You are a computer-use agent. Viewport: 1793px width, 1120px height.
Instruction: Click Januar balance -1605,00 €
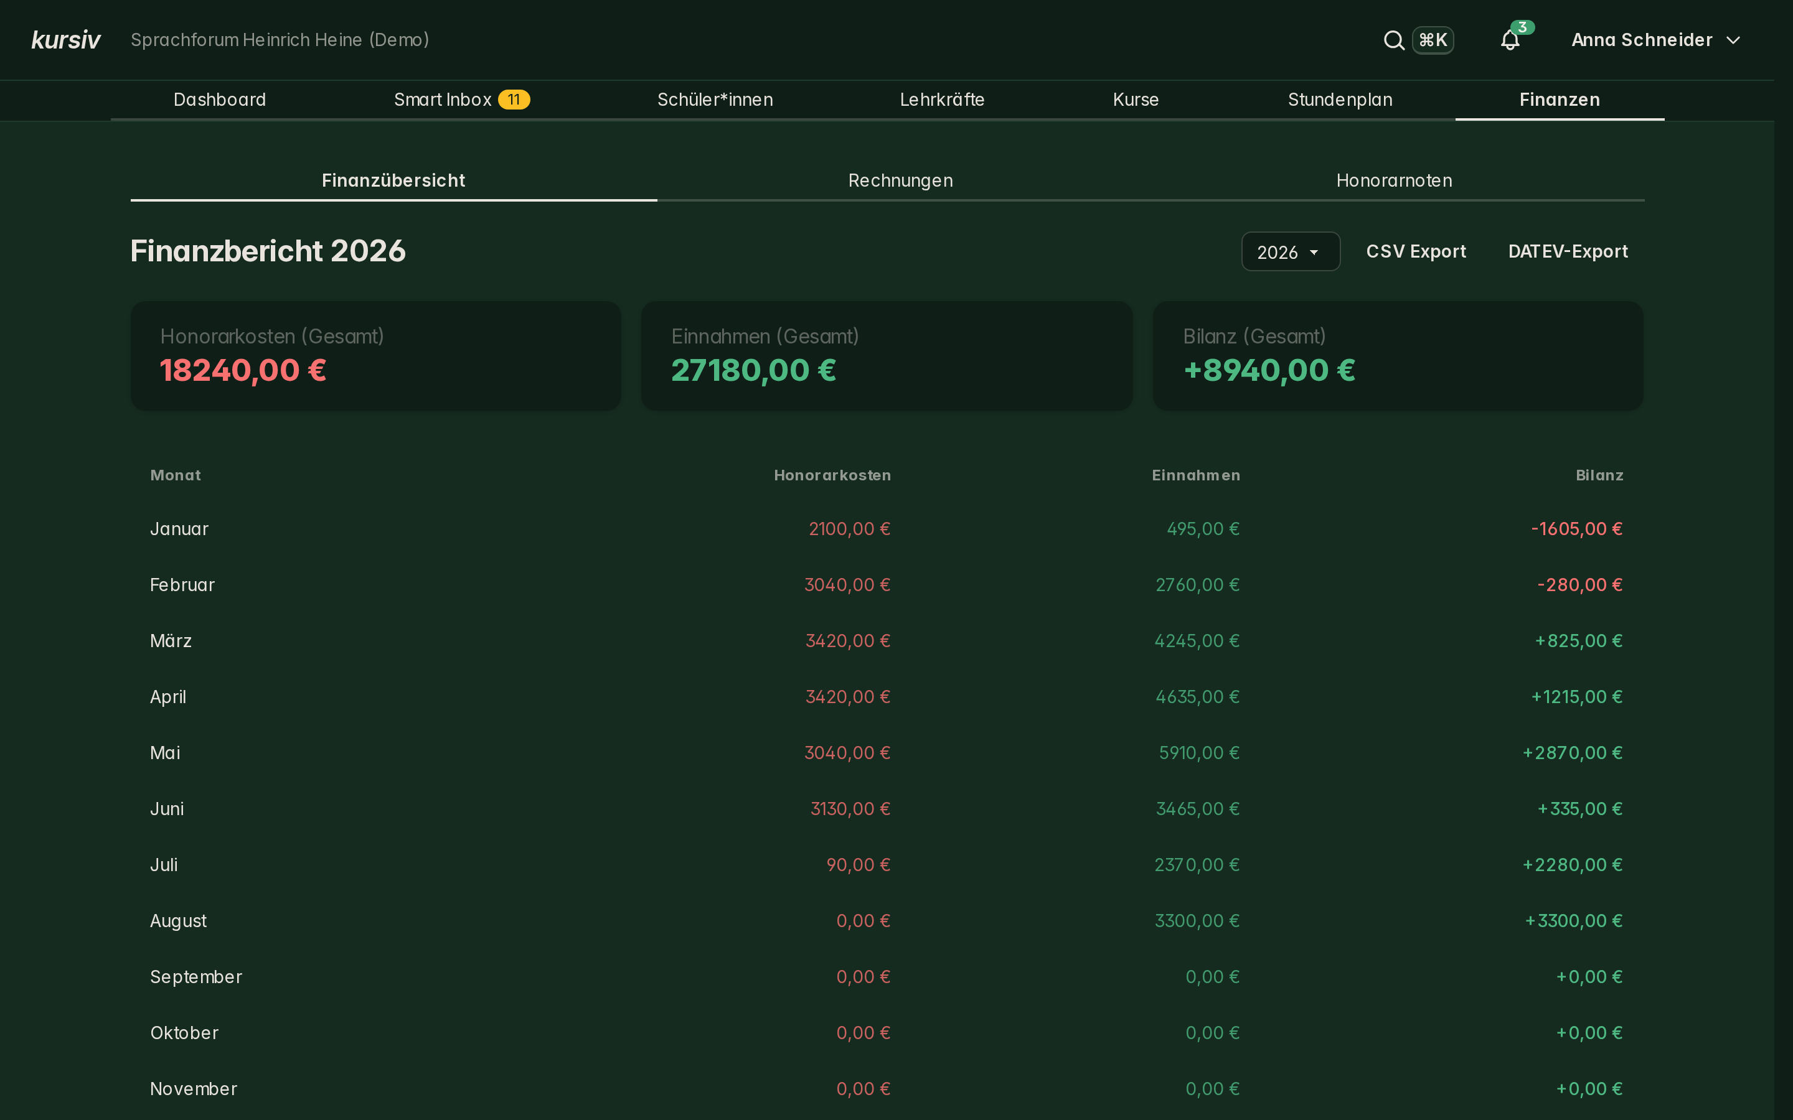(x=1576, y=529)
